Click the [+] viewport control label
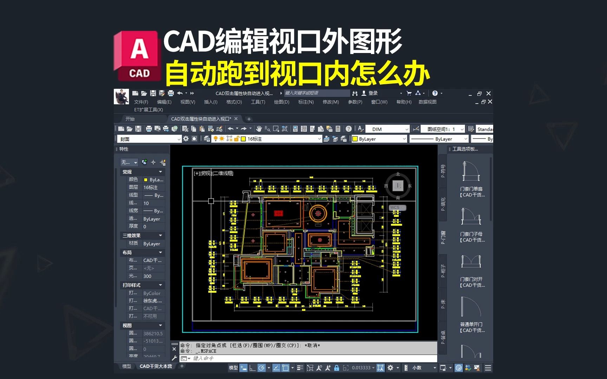This screenshot has height=379, width=607. pos(197,173)
